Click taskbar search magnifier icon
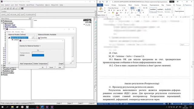 coord(7,107)
